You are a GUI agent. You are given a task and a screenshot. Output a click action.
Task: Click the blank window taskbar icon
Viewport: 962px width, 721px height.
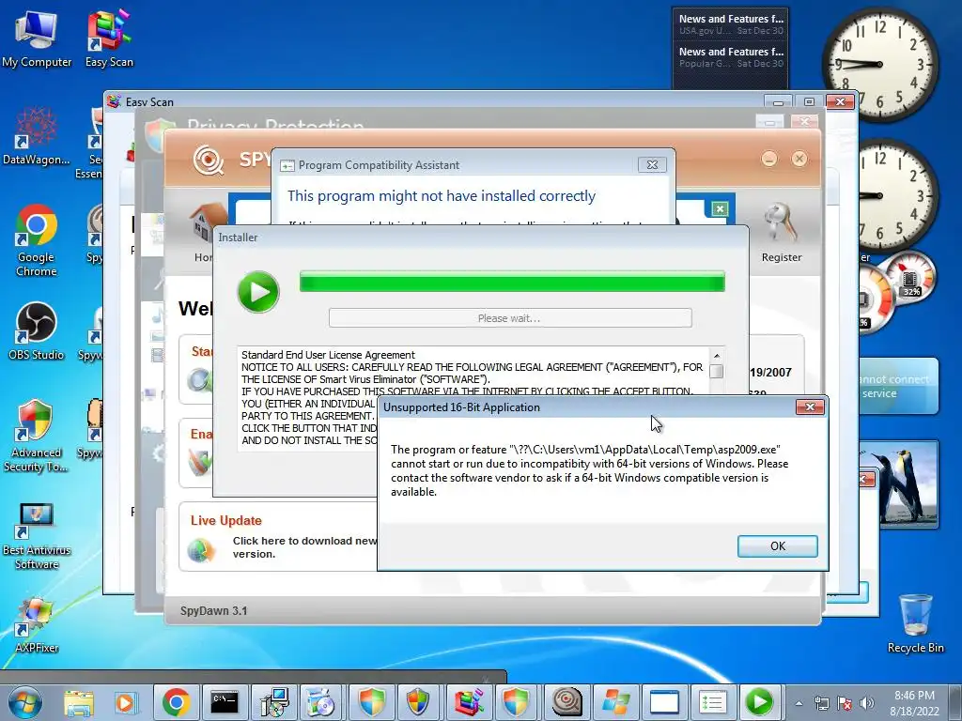point(664,702)
